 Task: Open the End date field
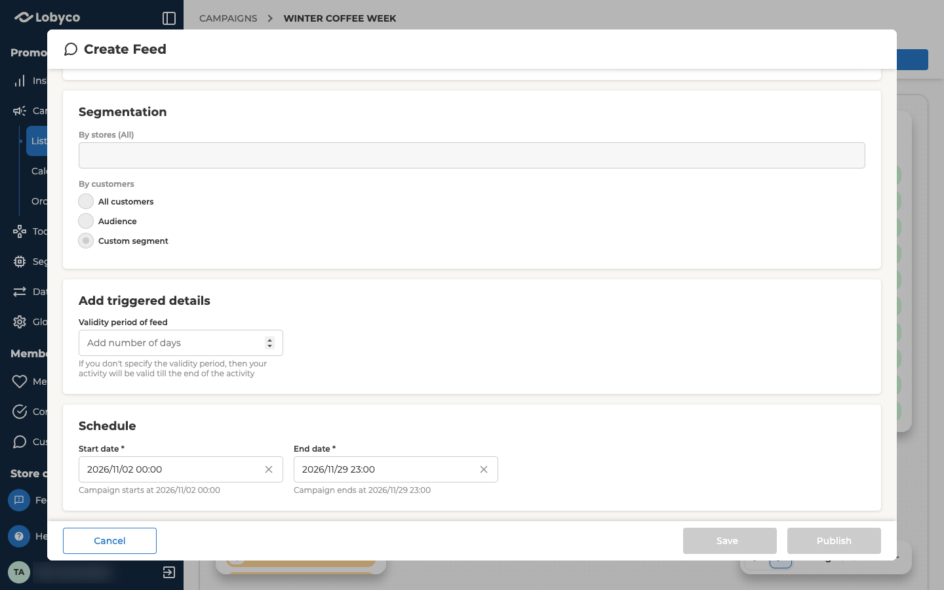click(x=396, y=469)
